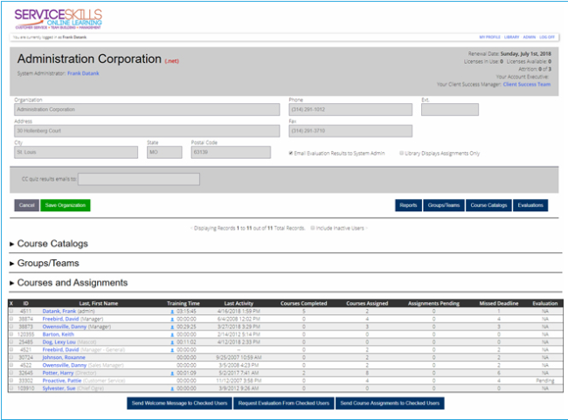
Task: Click the Address input field
Action: point(147,131)
